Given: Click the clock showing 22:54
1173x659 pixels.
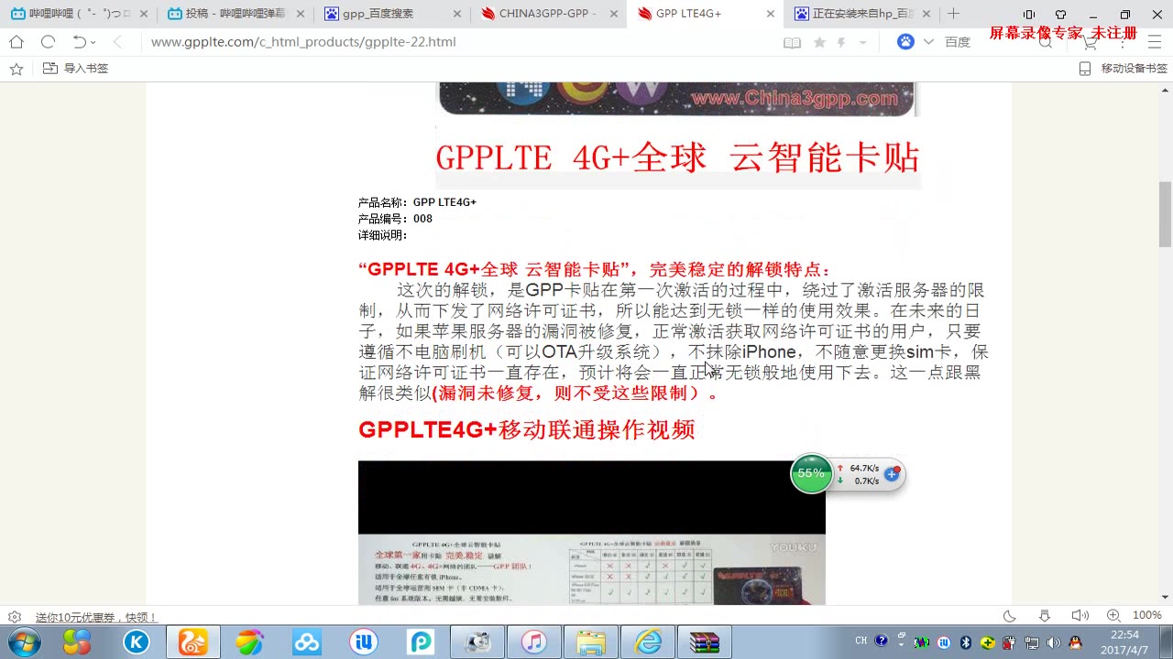Looking at the screenshot, I should coord(1124,642).
